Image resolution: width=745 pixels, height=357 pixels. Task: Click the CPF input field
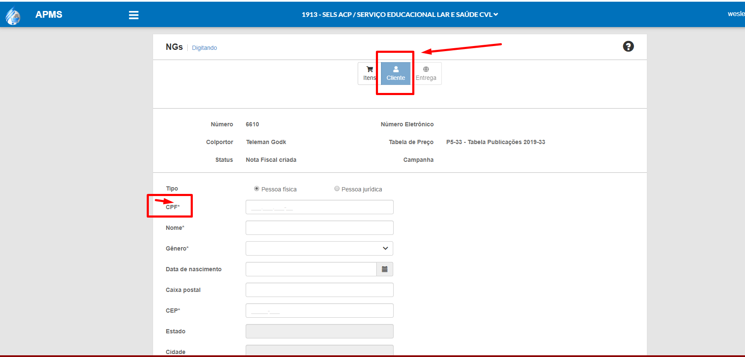click(319, 207)
